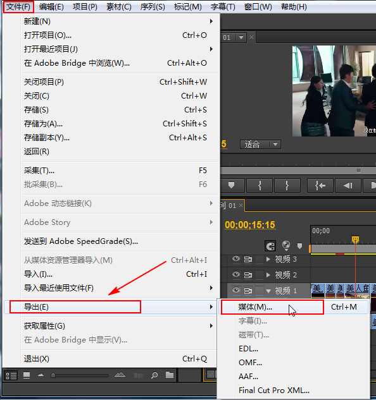Toggle track lock box for 视频 1
Image resolution: width=376 pixels, height=400 pixels.
point(260,291)
